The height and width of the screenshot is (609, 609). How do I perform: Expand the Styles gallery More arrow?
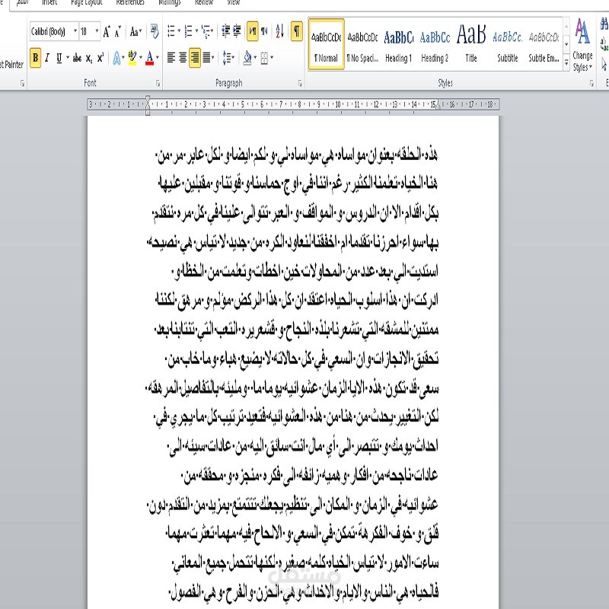(x=566, y=63)
